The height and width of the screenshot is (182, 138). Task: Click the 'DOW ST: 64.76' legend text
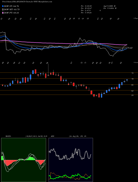(x=11, y=6)
